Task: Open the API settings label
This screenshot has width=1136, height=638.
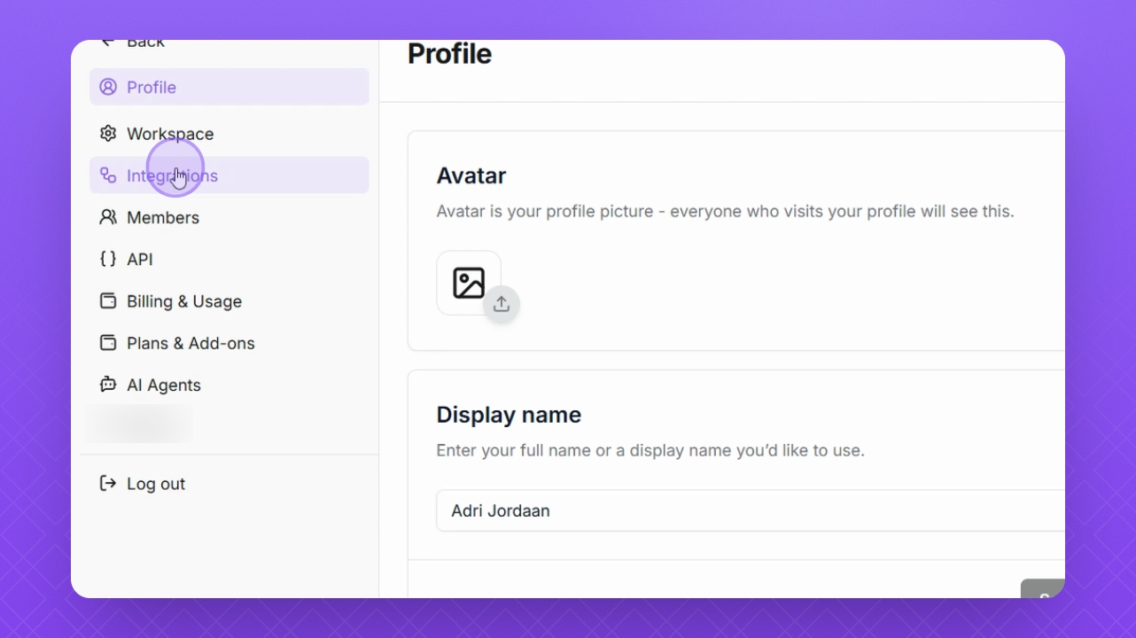Action: tap(140, 259)
